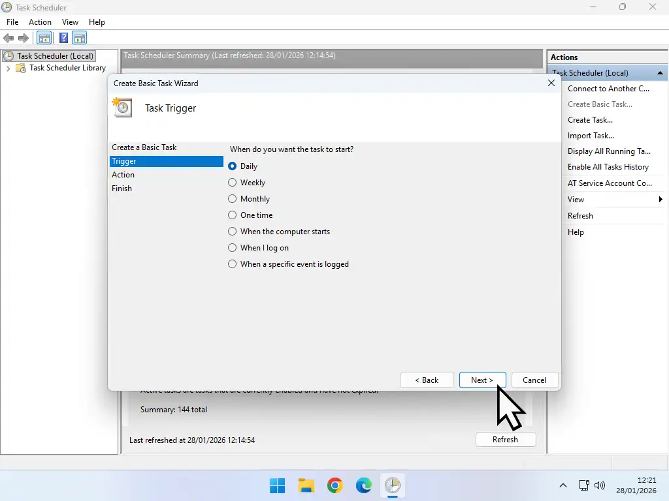Select the Weekly trigger option
This screenshot has height=501, width=669.
[233, 183]
